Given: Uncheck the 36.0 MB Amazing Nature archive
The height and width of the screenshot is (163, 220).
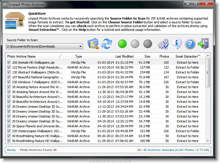Looking at the screenshot, I should pos(9,87).
